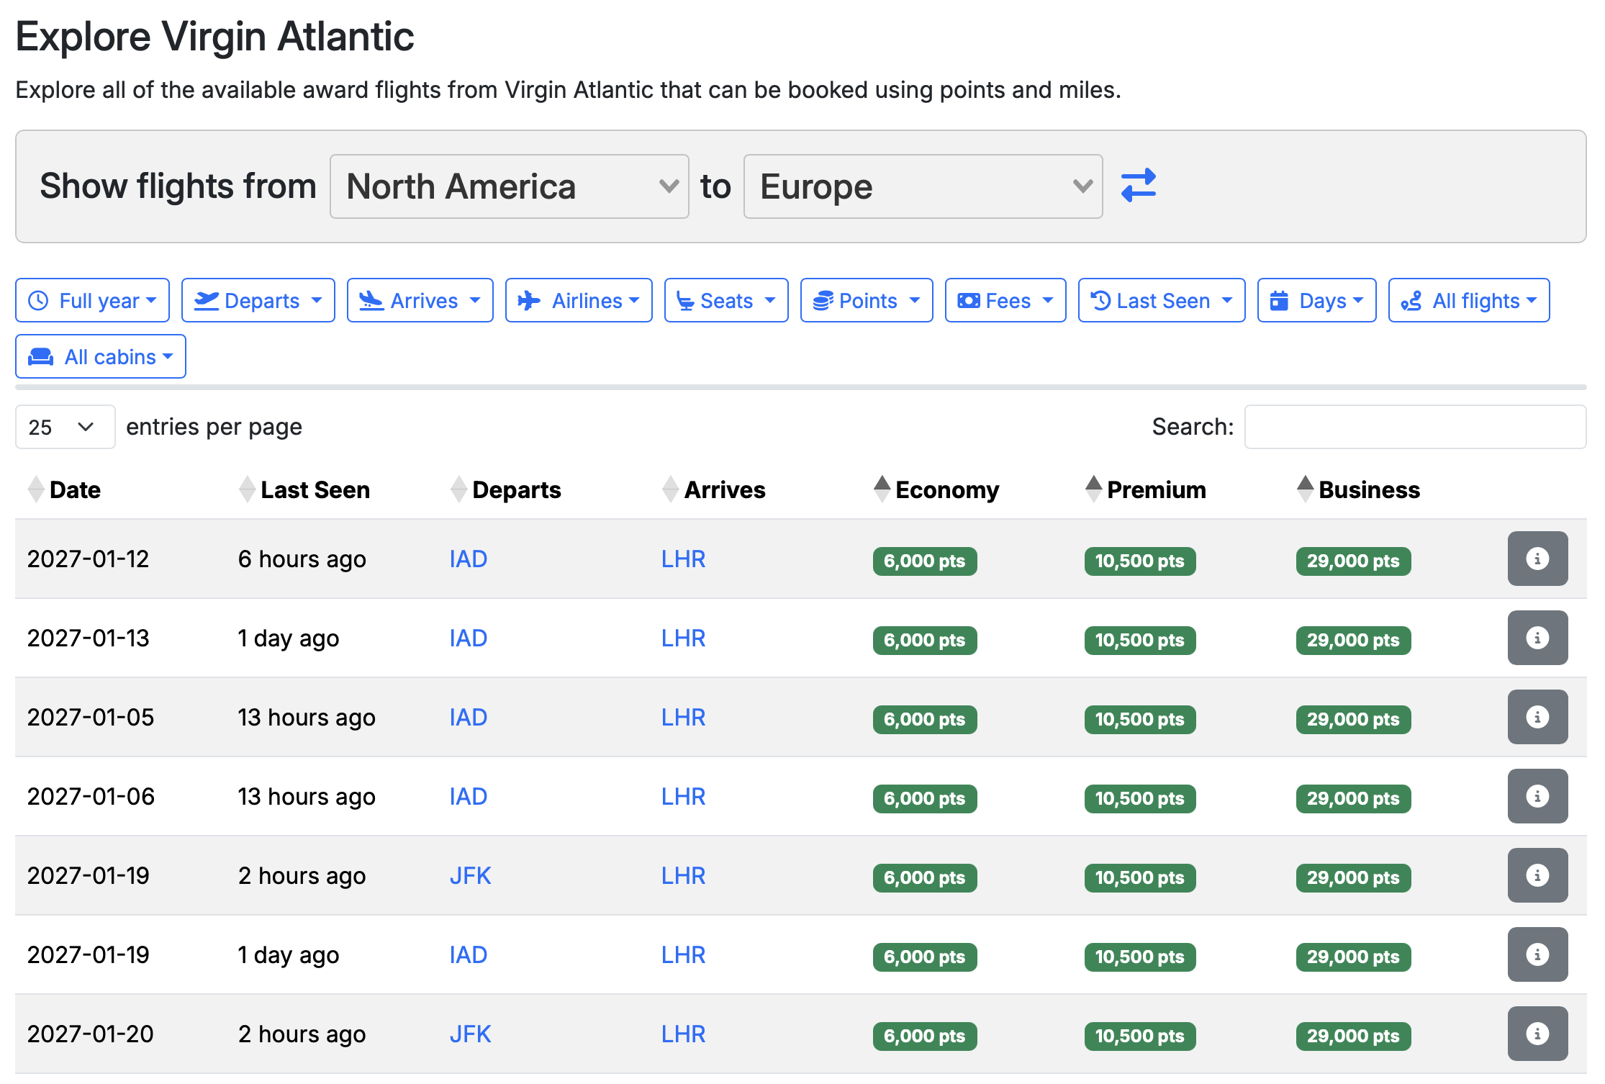
Task: Open the Seats filter
Action: (x=726, y=300)
